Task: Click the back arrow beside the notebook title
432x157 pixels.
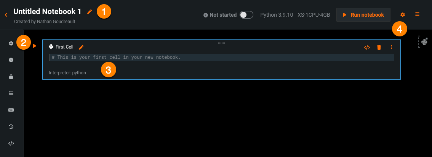Action: [6, 15]
